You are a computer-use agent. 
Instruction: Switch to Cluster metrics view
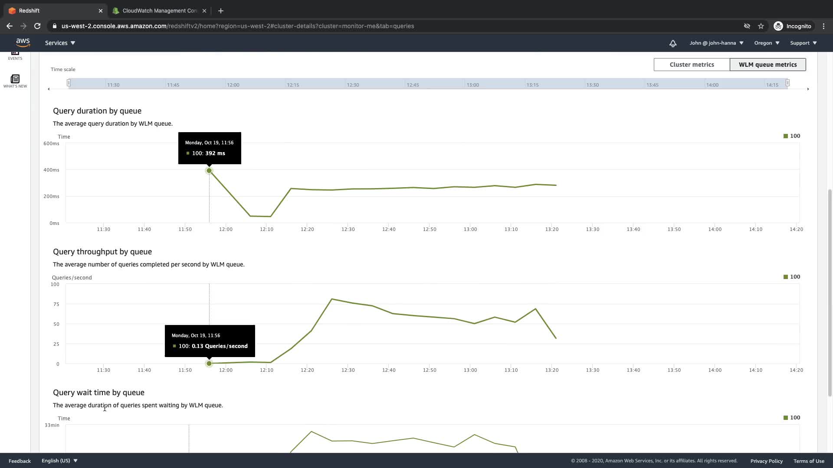[x=691, y=65]
